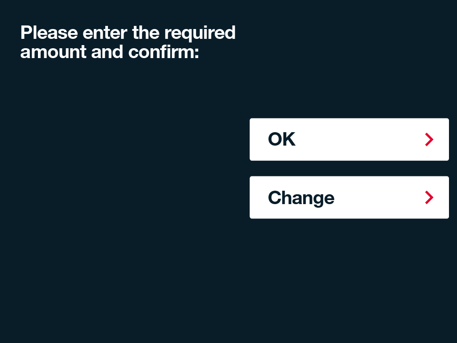Click the red chevron on the OK button
457x343 pixels.
(x=429, y=139)
